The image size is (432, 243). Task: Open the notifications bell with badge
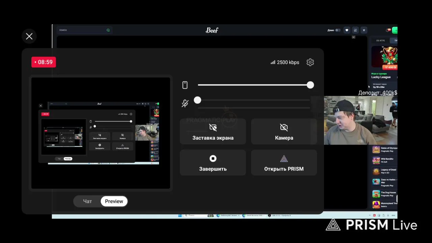click(388, 30)
